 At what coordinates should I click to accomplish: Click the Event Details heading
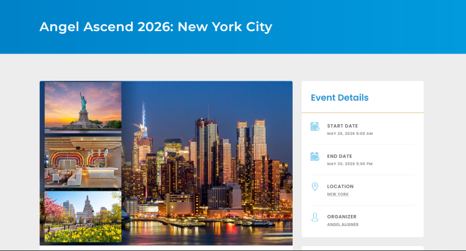(x=339, y=98)
